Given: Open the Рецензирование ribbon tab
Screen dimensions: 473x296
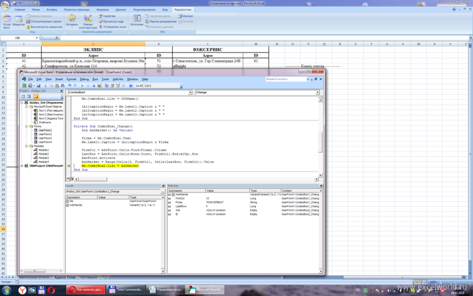Looking at the screenshot, I should point(144,9).
